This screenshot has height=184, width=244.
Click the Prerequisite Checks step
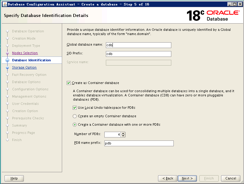[x=28, y=118]
